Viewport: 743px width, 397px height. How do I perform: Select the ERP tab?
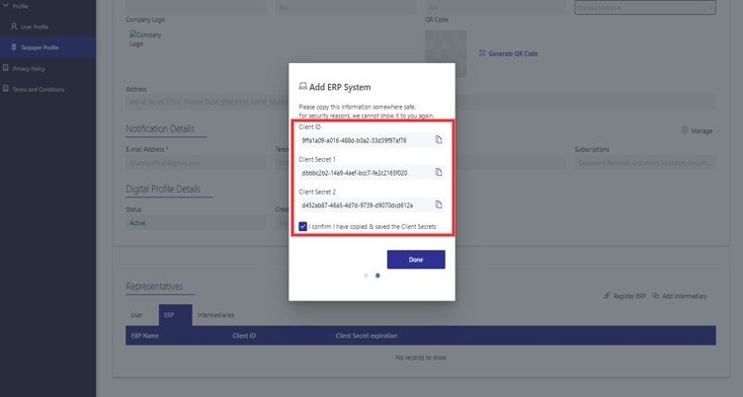click(169, 315)
